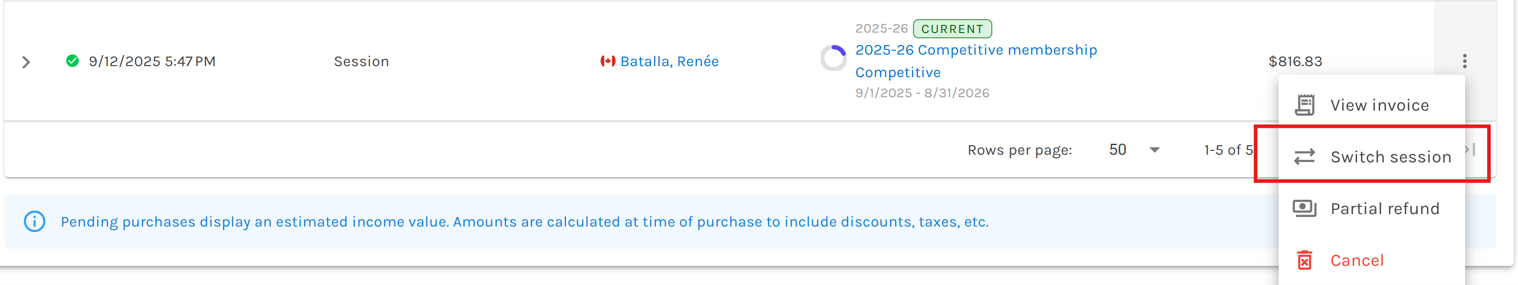Click the green check status icon
Viewport: 1518px width, 285px height.
(73, 61)
